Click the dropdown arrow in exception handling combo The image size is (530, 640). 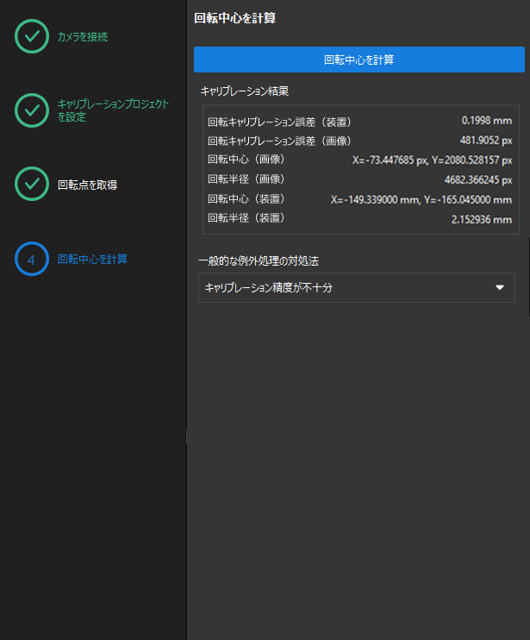click(x=500, y=288)
